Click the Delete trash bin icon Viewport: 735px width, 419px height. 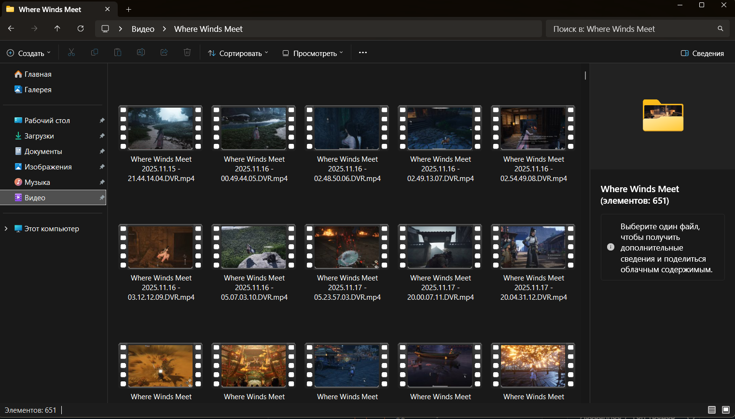click(187, 53)
